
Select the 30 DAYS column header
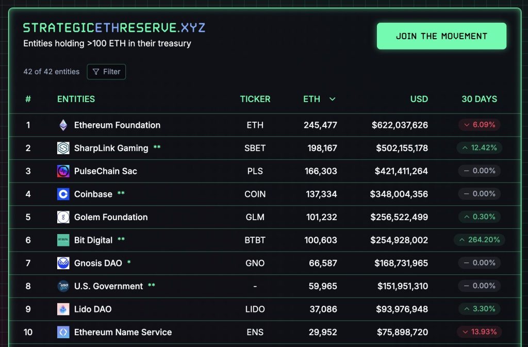[x=479, y=99]
